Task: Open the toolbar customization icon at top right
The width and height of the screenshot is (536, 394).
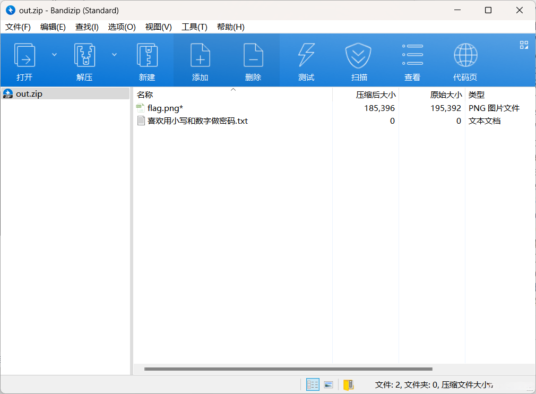Action: pyautogui.click(x=523, y=46)
